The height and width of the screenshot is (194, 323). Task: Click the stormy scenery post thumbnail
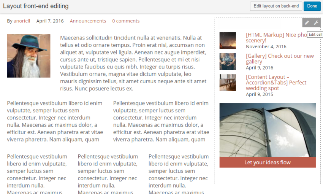(x=228, y=40)
